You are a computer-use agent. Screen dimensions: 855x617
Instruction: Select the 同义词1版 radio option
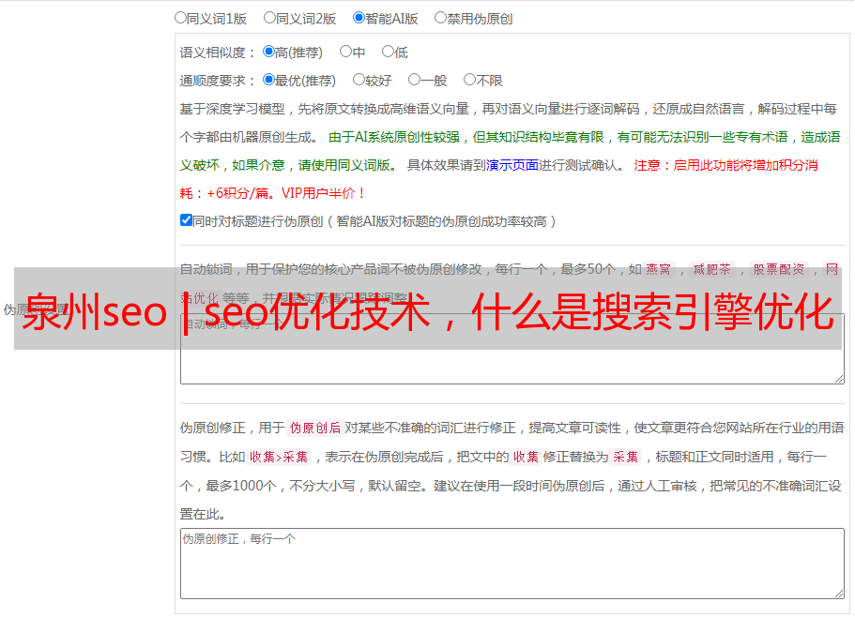point(180,18)
